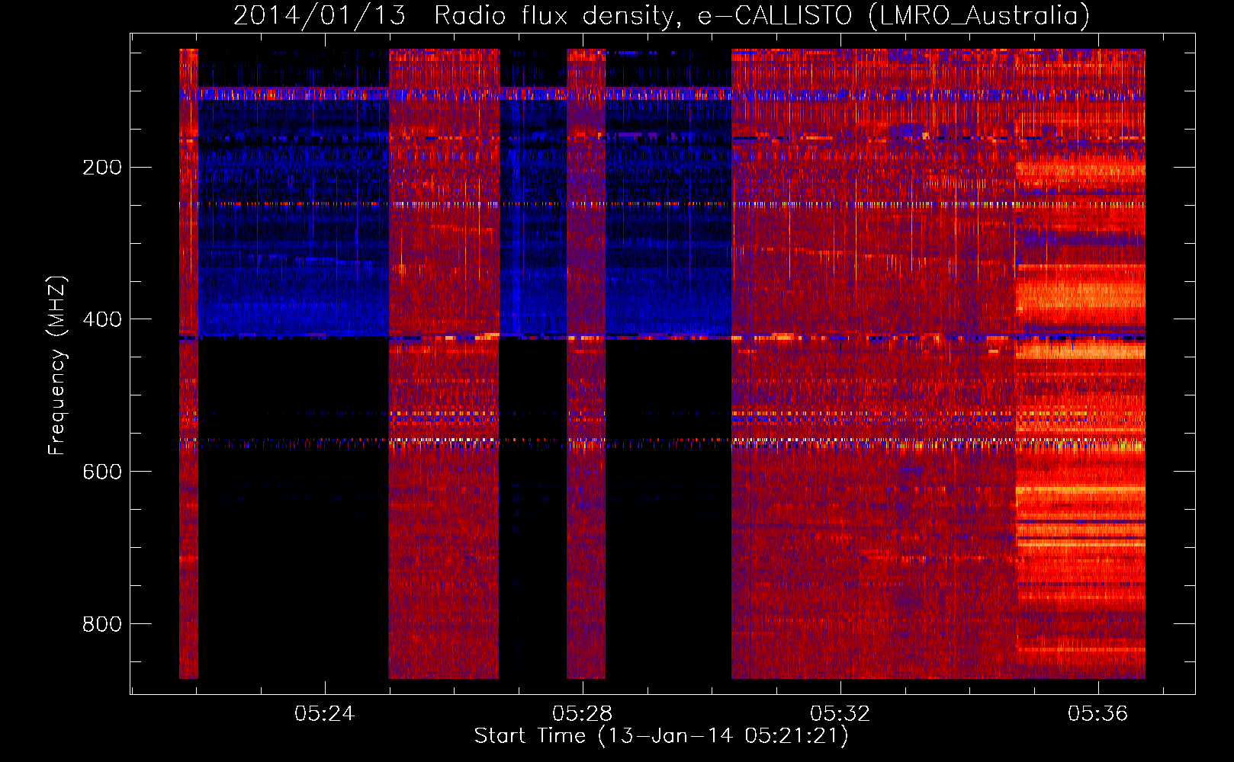
Task: Click the '05:36' time tick label
Action: coord(1098,713)
